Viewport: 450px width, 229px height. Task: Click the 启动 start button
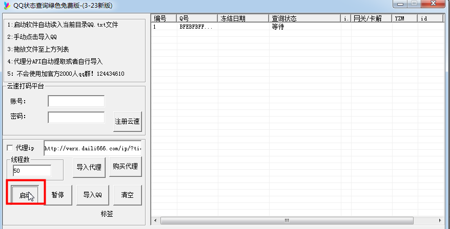[x=26, y=195]
